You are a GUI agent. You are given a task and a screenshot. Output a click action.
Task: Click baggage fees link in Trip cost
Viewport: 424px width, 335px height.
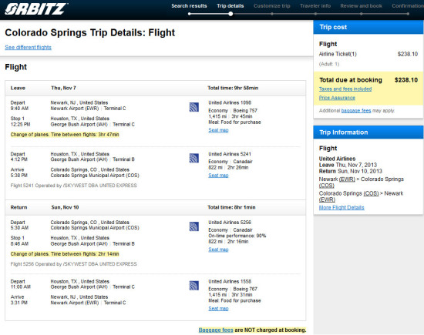(x=356, y=110)
